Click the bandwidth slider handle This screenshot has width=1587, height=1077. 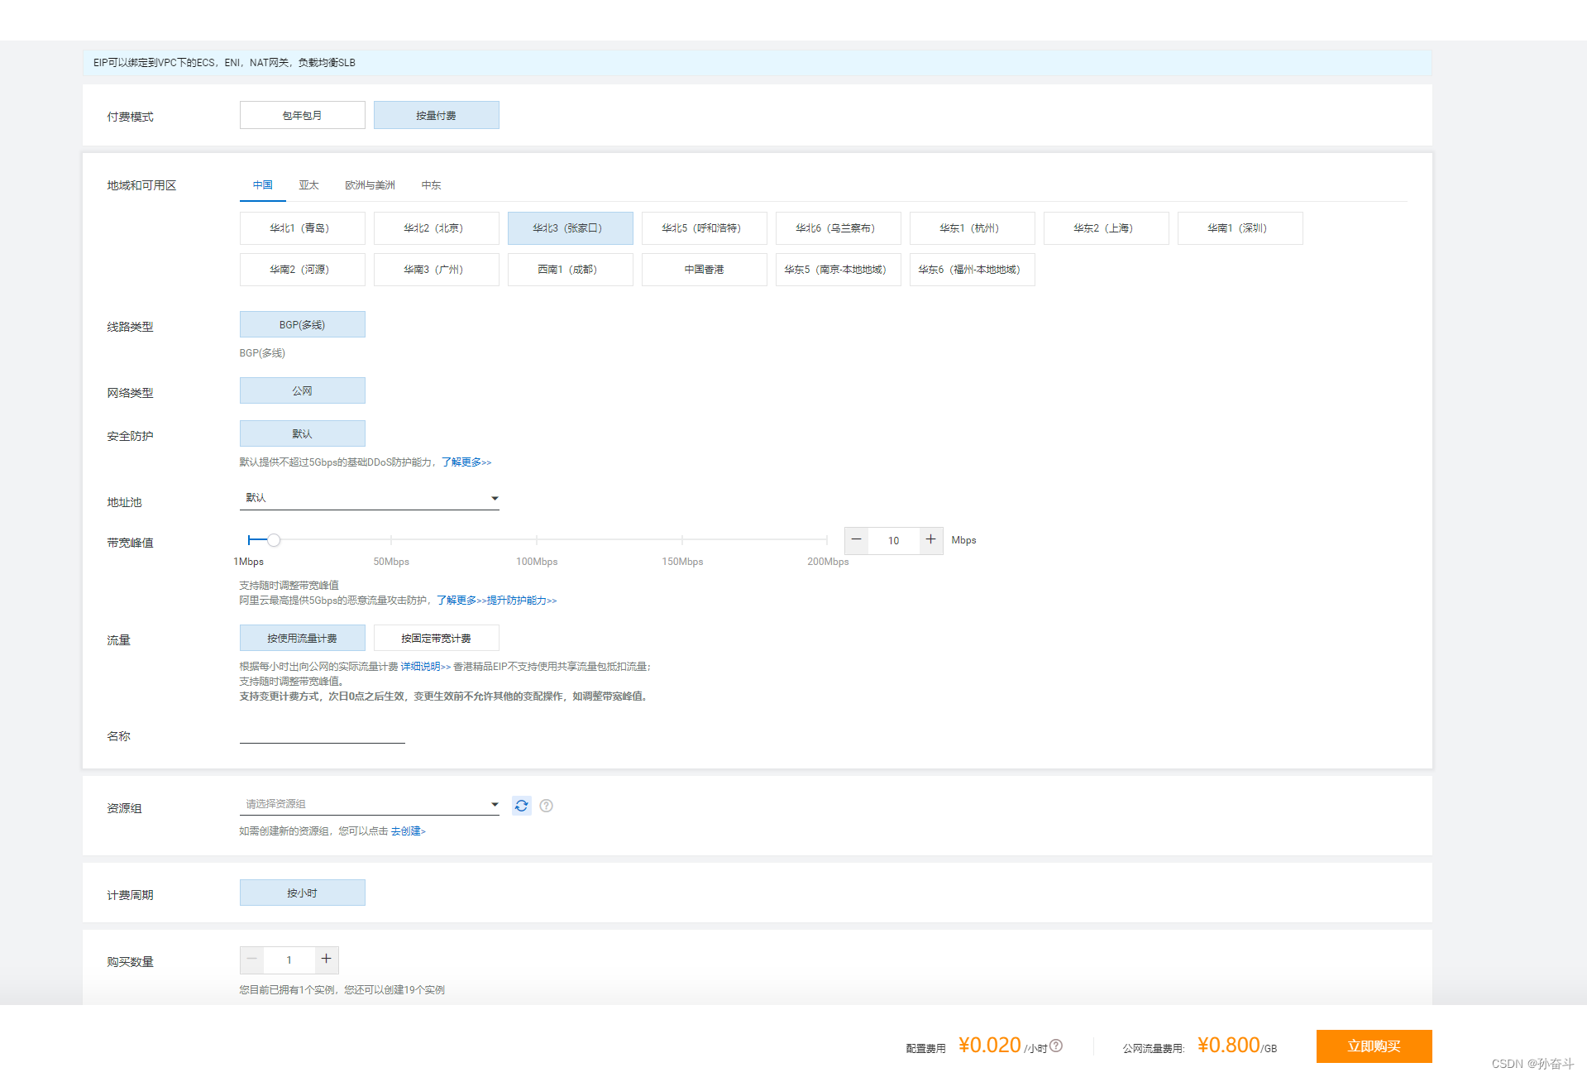274,540
